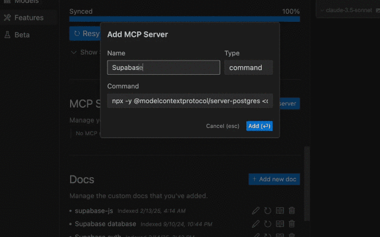Viewport: 380px width, 237px height.
Task: View Supabase database doc pages icon
Action: [280, 224]
